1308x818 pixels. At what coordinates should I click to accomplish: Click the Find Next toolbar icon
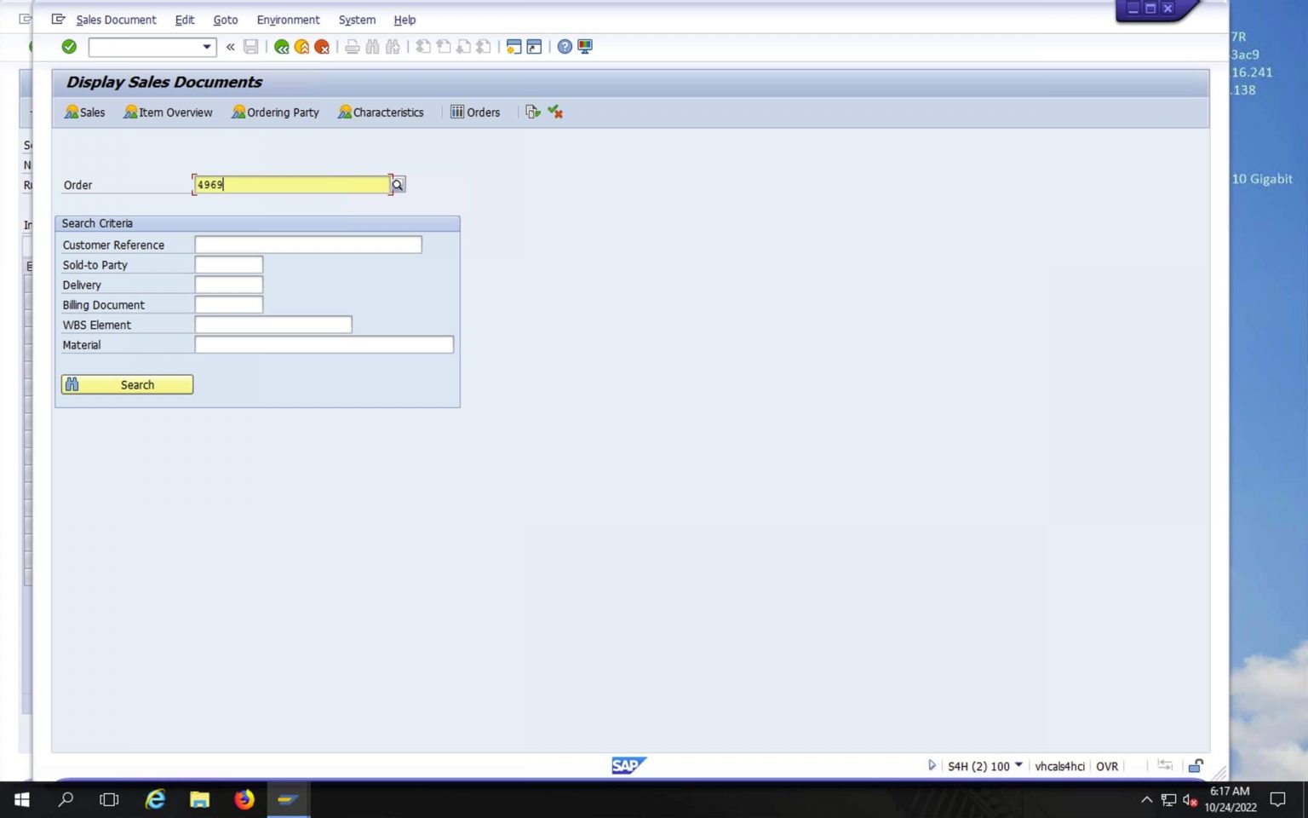pos(393,47)
